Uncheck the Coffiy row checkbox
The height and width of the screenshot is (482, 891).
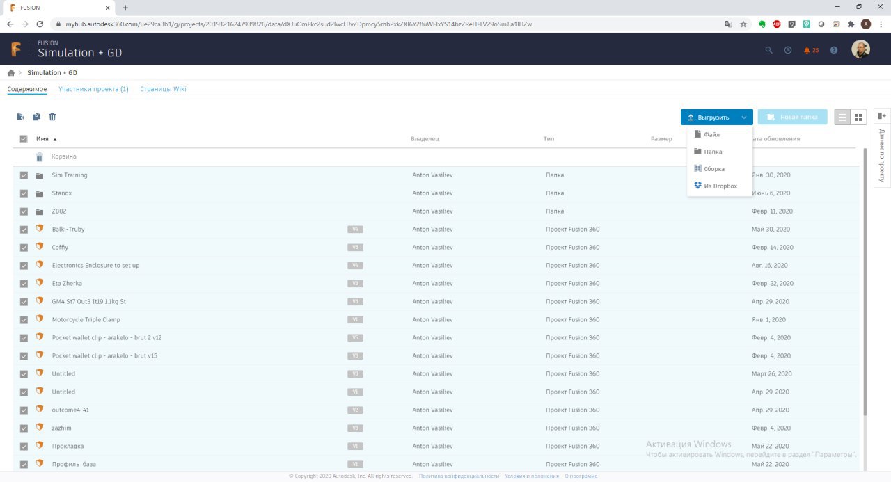click(24, 248)
